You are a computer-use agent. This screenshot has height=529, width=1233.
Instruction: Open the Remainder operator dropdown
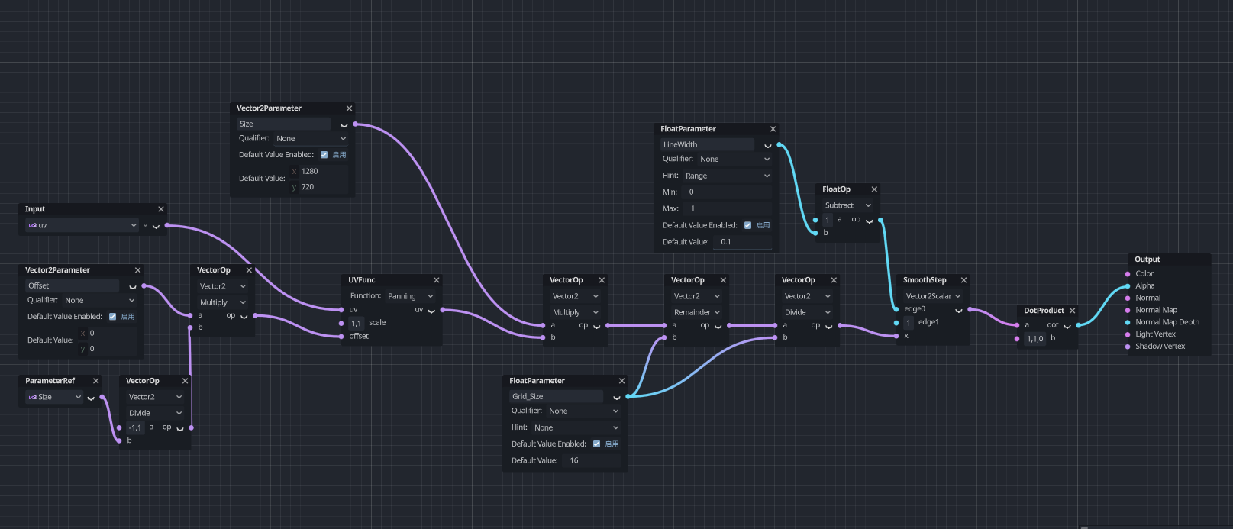click(696, 312)
